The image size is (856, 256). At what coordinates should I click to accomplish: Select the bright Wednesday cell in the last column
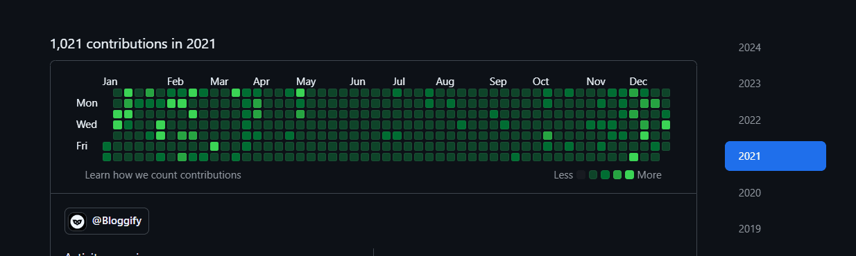(666, 125)
